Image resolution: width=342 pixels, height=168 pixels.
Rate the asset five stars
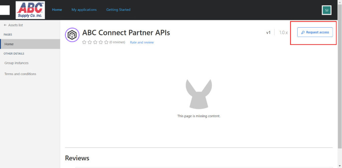point(106,42)
